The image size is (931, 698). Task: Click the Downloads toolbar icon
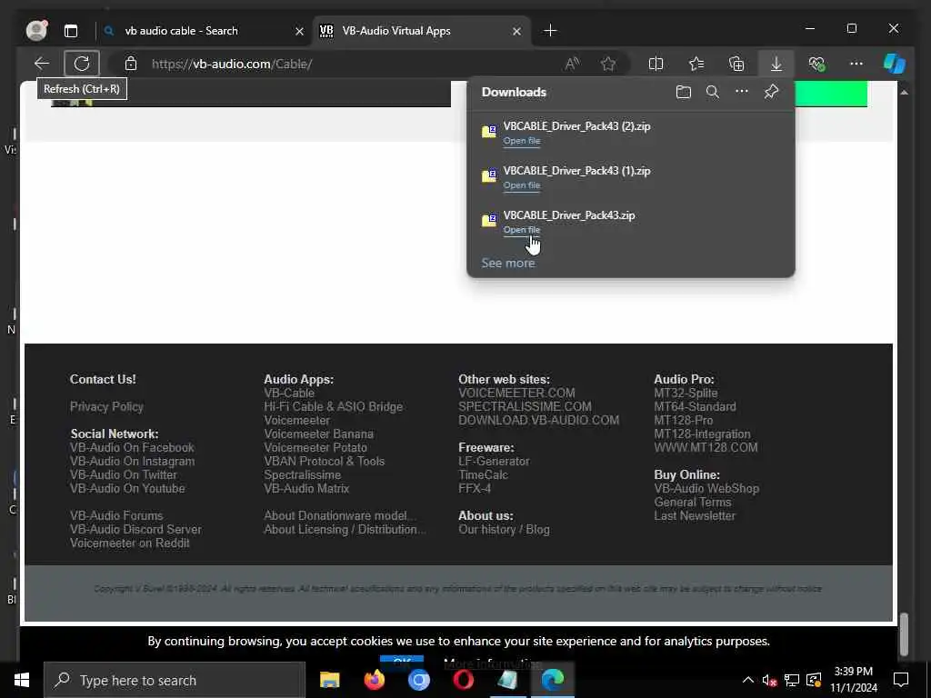776,64
